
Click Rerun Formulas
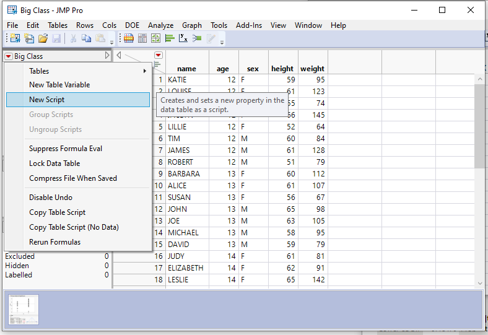click(54, 242)
